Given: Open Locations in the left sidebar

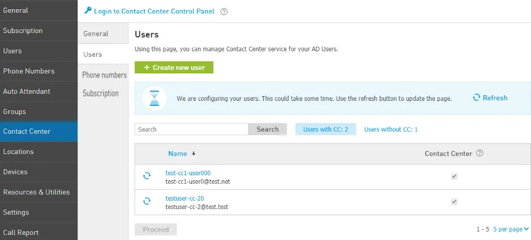Looking at the screenshot, I should point(38,152).
